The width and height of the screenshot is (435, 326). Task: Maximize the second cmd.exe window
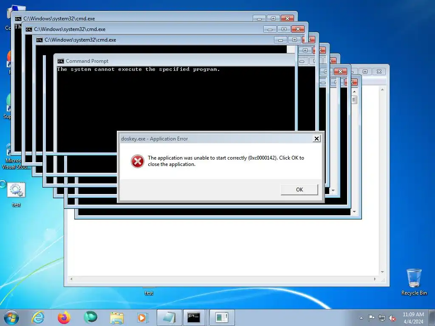(284, 29)
